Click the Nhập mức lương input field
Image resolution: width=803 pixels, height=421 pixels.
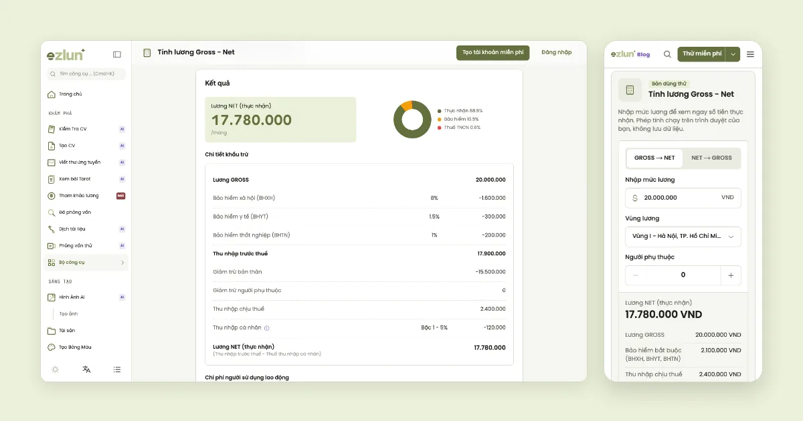(x=683, y=198)
